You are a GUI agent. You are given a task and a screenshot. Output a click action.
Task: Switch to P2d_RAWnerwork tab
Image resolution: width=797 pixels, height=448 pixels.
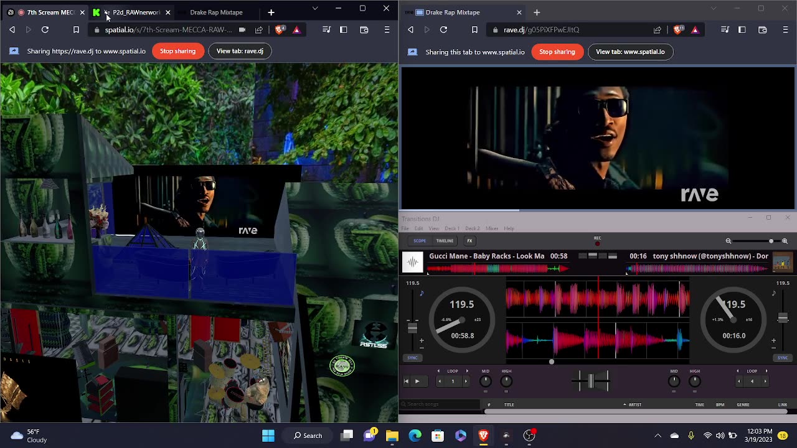[x=132, y=12]
